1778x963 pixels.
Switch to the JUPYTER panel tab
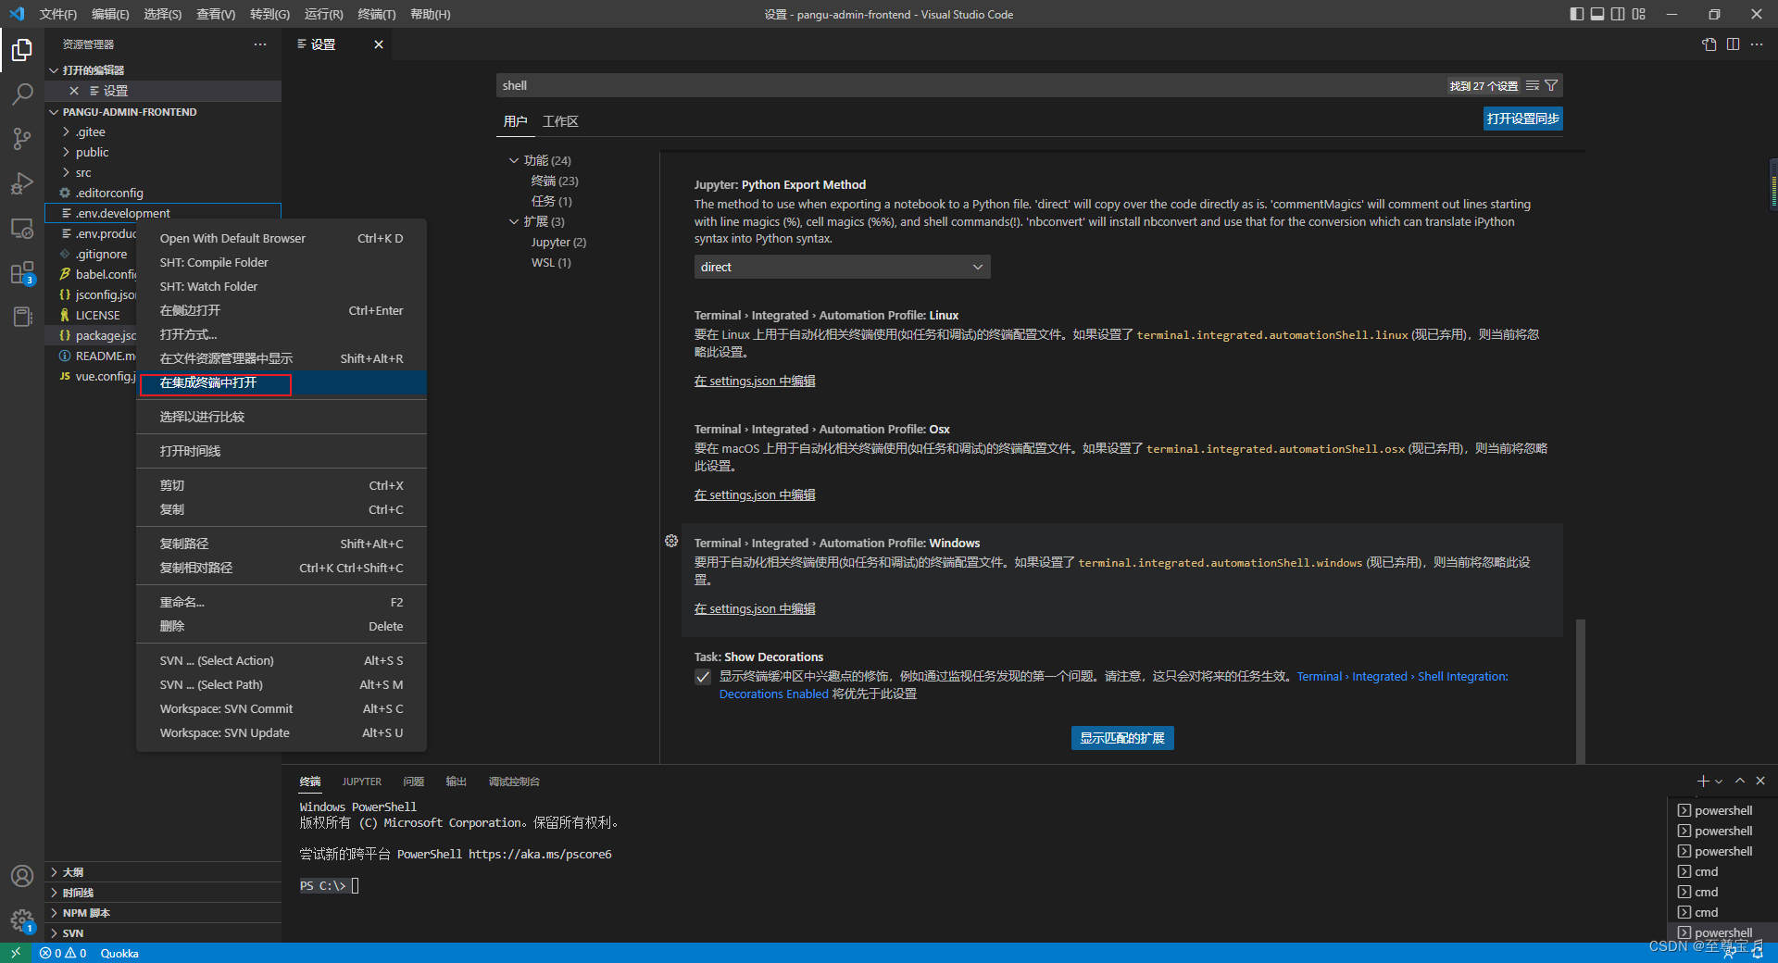pos(361,782)
